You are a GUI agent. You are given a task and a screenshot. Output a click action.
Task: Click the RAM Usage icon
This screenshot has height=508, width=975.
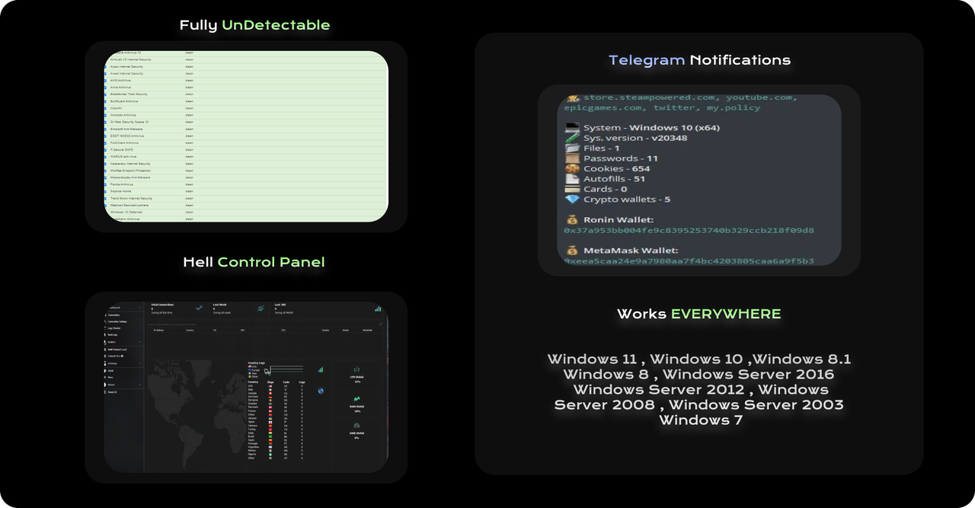pyautogui.click(x=356, y=398)
